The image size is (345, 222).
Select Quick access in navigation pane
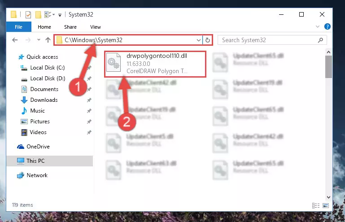[42, 57]
